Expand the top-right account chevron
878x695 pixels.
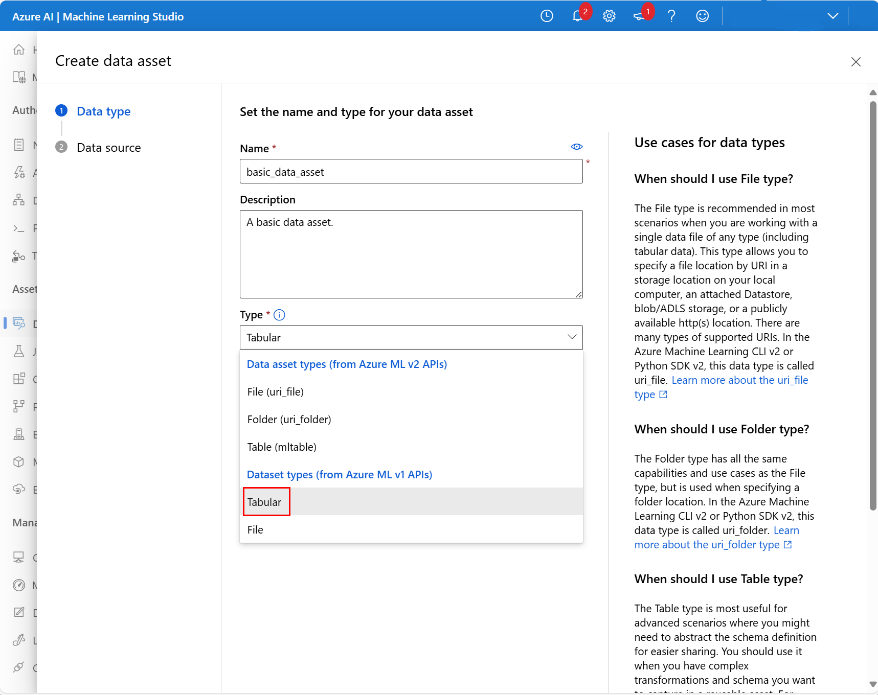[x=832, y=16]
